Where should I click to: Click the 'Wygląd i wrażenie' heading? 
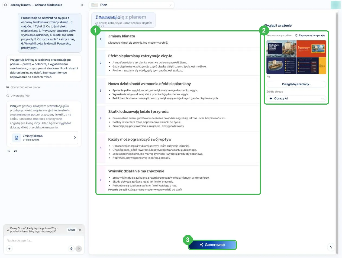[278, 25]
